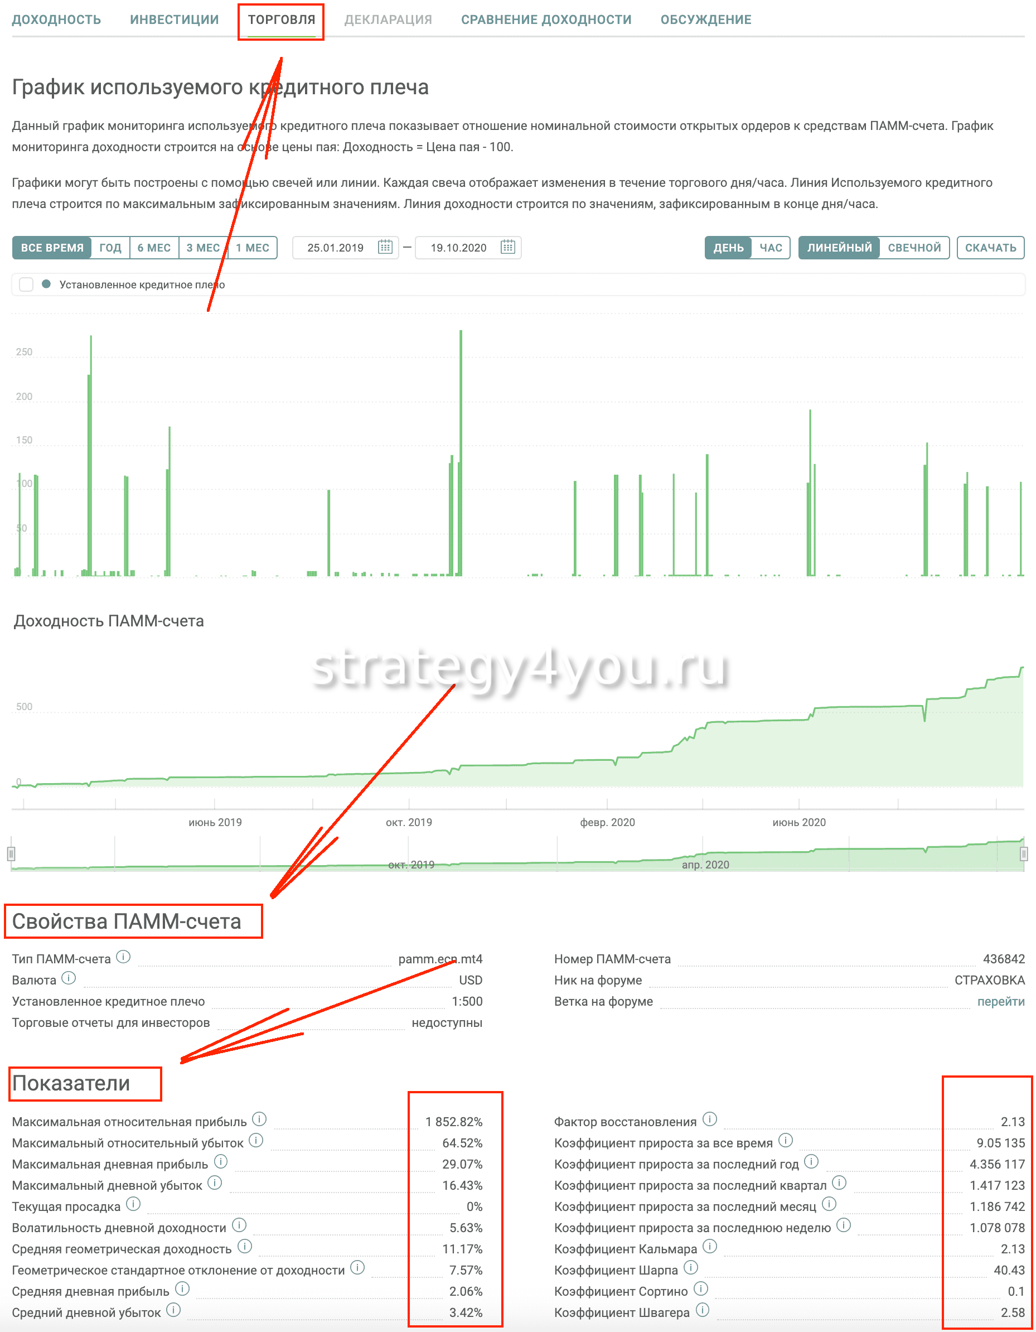Select the 6 МЕС time range
1036x1332 pixels.
[154, 248]
